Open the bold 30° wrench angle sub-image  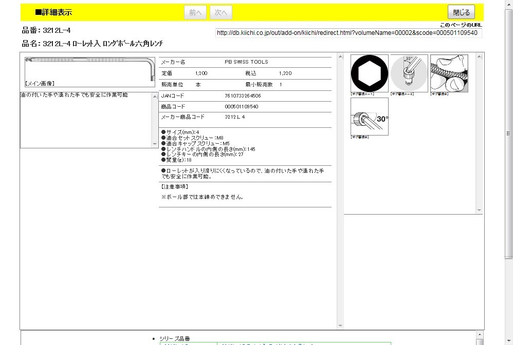370,117
